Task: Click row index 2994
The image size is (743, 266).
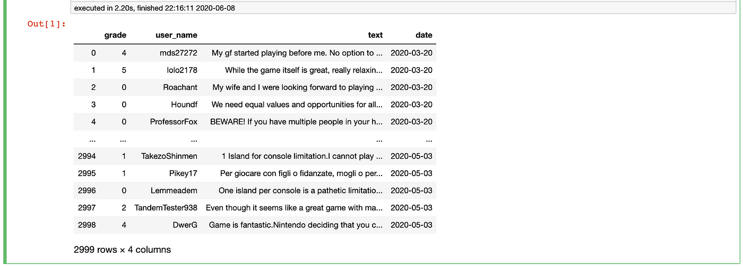Action: [x=87, y=156]
